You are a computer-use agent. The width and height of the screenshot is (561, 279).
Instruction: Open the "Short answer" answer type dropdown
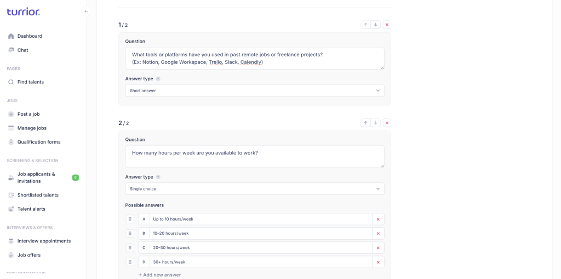255,91
